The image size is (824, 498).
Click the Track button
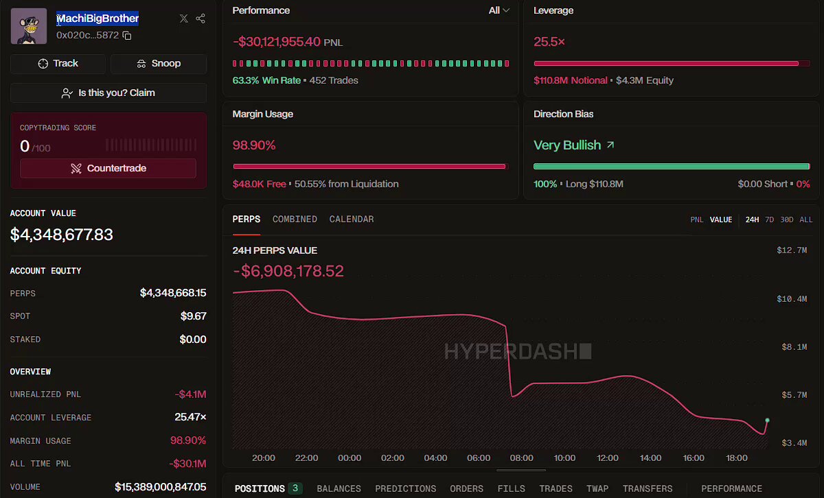[x=58, y=64]
